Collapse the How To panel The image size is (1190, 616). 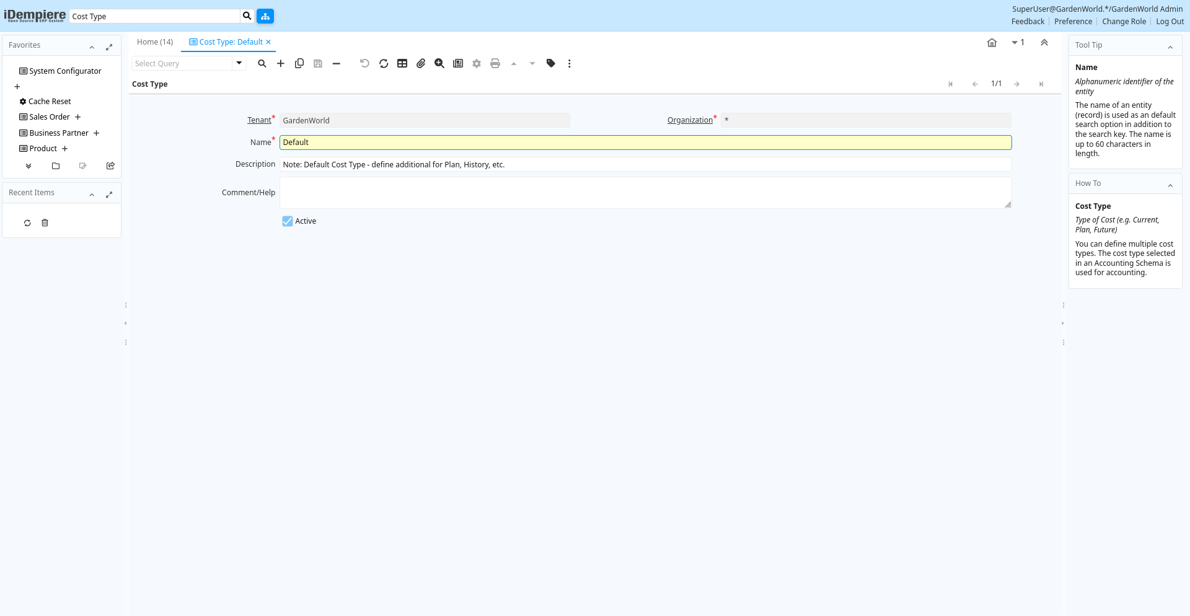click(x=1170, y=185)
